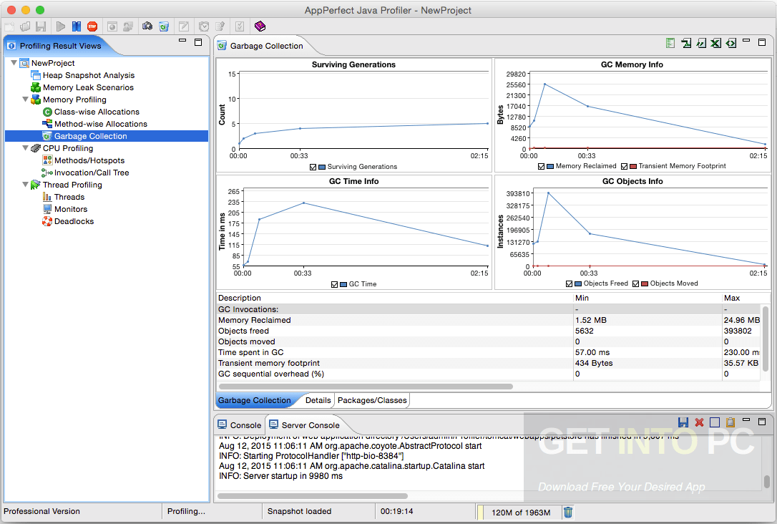Uncheck the GC Time series checkbox
Viewport: 777px width, 524px height.
(x=333, y=283)
